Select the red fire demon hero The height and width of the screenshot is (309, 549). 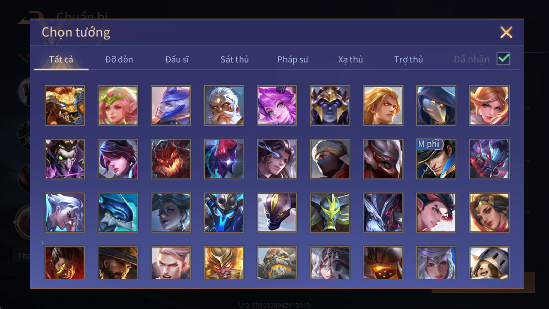click(x=171, y=159)
